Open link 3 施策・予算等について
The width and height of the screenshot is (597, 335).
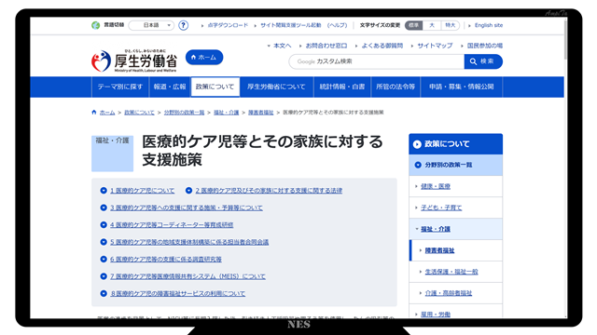pos(187,208)
